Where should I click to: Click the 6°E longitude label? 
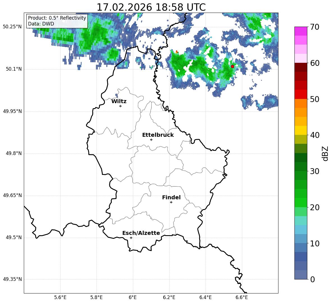tap(133, 298)
